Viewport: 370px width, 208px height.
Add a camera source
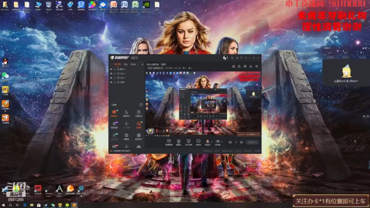pyautogui.click(x=179, y=142)
